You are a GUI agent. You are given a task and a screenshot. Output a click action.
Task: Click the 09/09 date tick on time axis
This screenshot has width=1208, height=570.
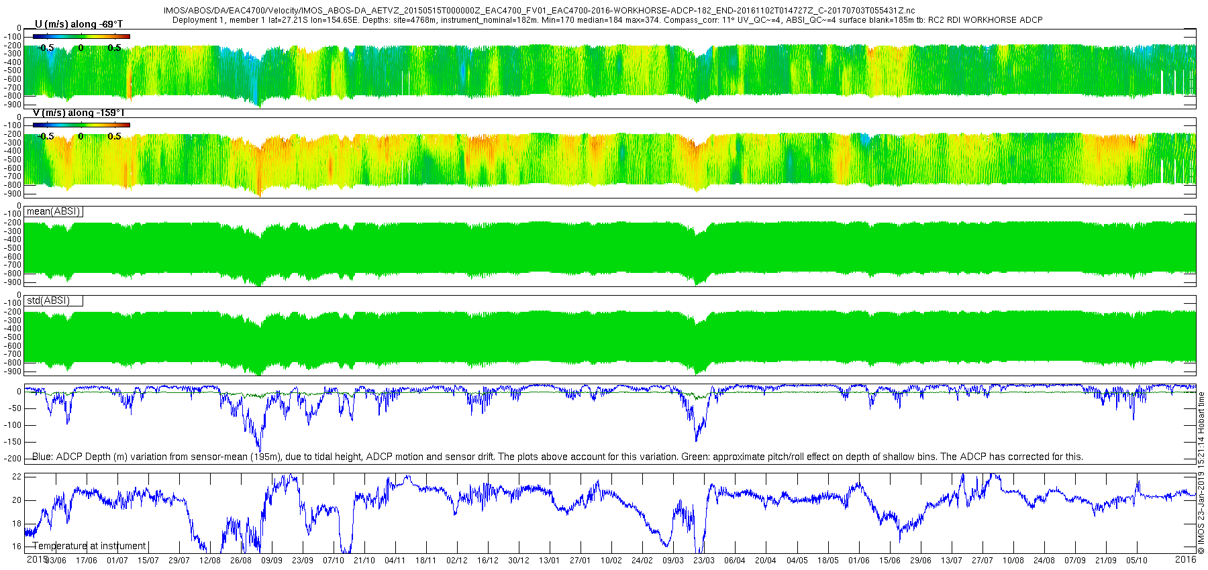click(272, 561)
